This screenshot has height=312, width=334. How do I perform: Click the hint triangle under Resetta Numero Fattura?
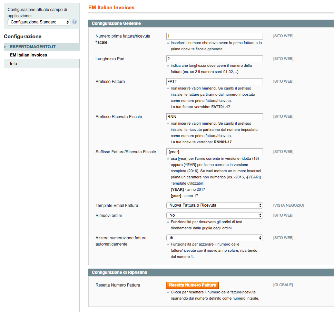coord(168,292)
